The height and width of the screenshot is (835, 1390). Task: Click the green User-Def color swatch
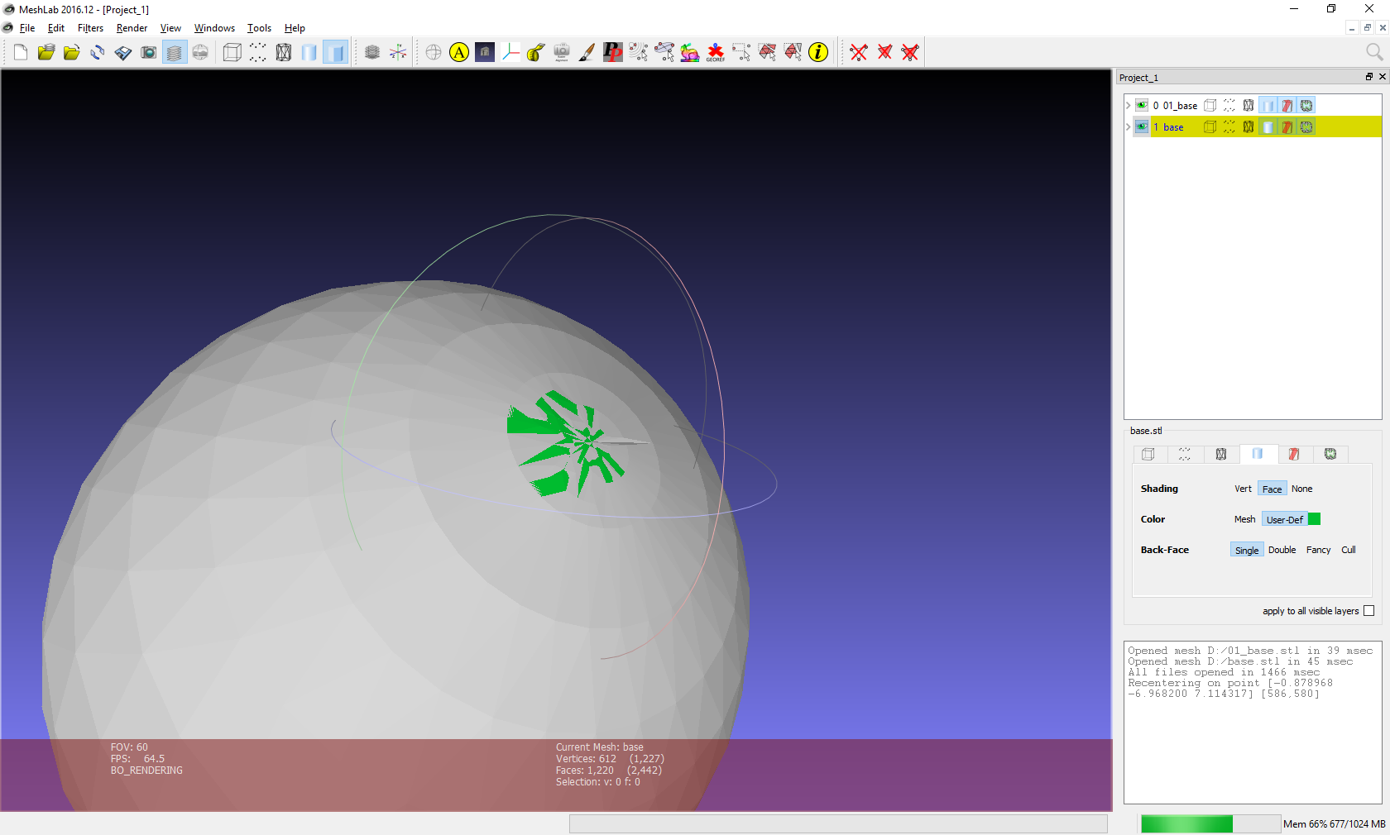(x=1314, y=519)
